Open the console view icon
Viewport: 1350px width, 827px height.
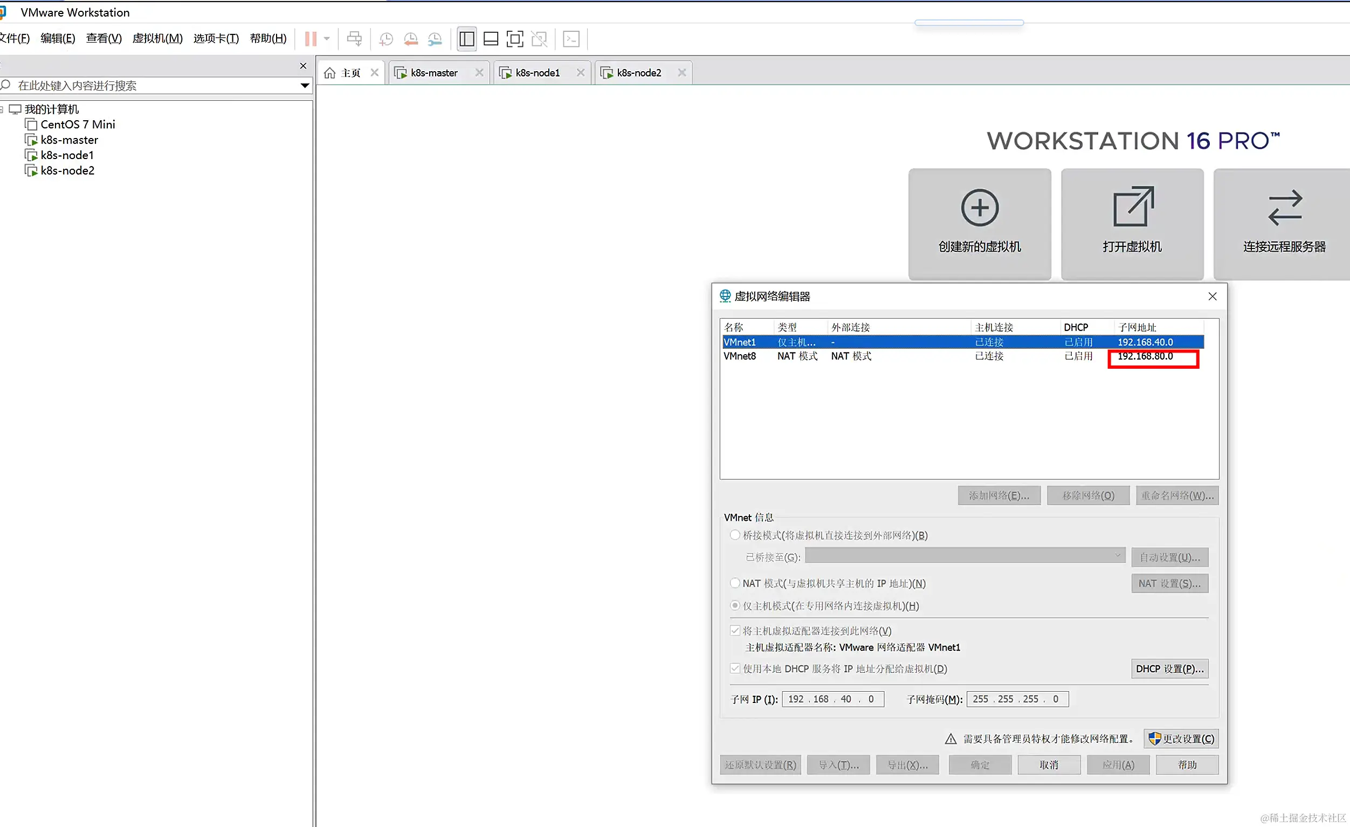[571, 39]
